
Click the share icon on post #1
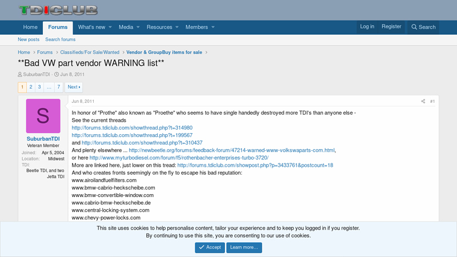coord(423,102)
